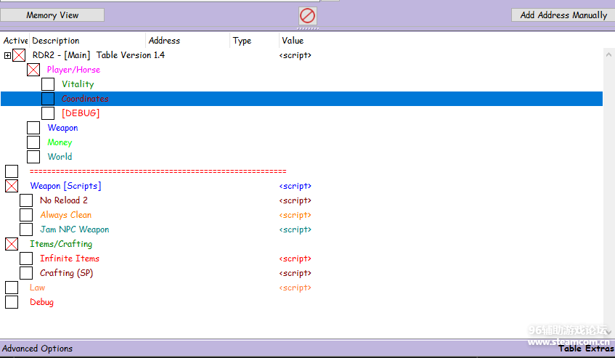Click Description column header

(x=87, y=41)
